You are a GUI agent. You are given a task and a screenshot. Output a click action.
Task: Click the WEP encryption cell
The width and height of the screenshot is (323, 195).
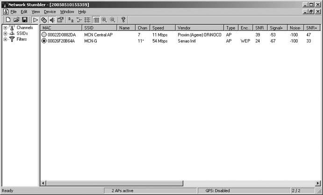(x=245, y=41)
